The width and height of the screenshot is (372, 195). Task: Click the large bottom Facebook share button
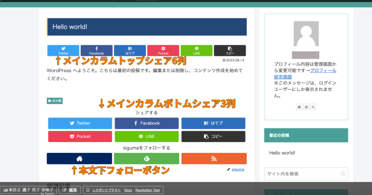(x=147, y=123)
